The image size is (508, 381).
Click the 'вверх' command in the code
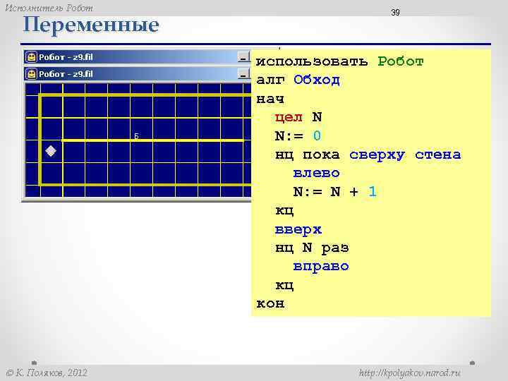[298, 229]
